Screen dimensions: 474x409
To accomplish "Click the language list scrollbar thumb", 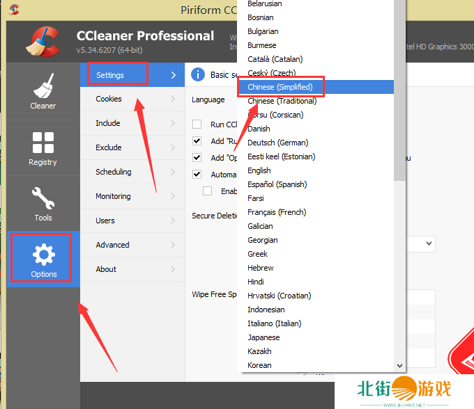I will click(x=399, y=90).
